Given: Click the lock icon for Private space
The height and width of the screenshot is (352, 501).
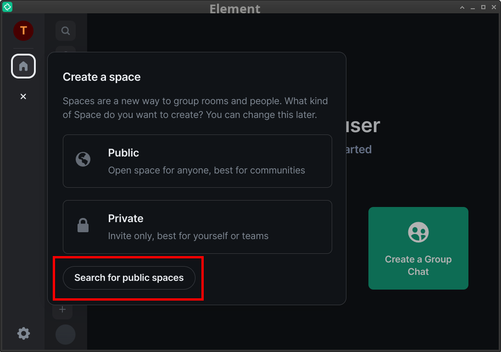Looking at the screenshot, I should [x=83, y=225].
